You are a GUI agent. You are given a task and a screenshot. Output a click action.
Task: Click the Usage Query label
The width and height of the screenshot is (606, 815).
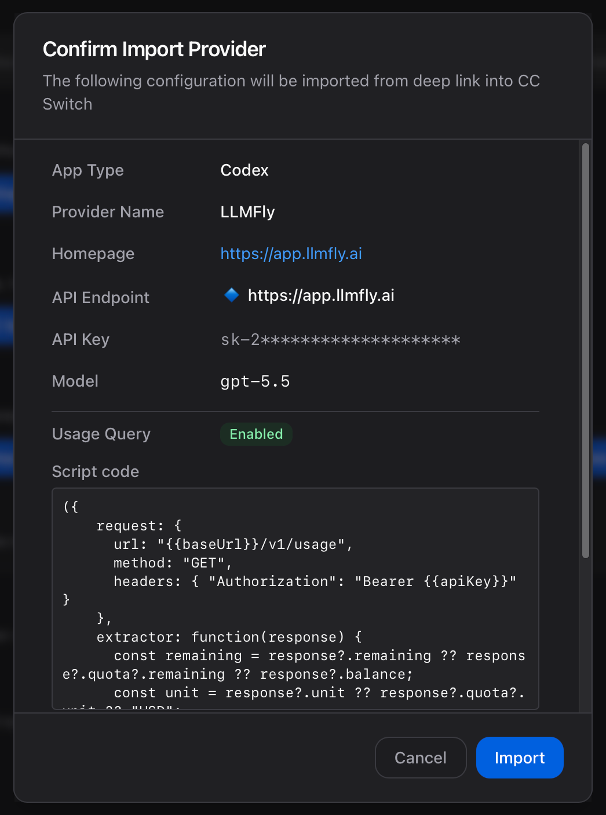coord(101,434)
